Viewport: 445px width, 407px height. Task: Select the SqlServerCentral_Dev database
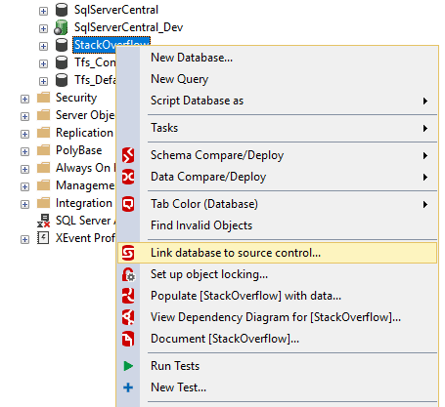click(128, 27)
